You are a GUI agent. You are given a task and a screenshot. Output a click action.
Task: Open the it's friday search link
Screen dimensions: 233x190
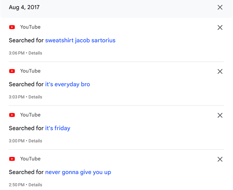58,128
